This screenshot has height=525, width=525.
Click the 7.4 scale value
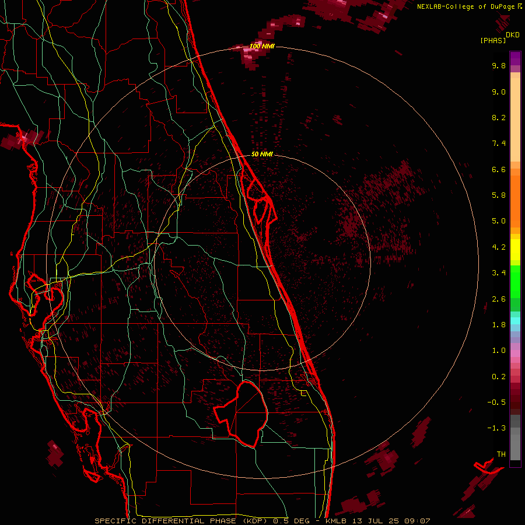click(499, 143)
